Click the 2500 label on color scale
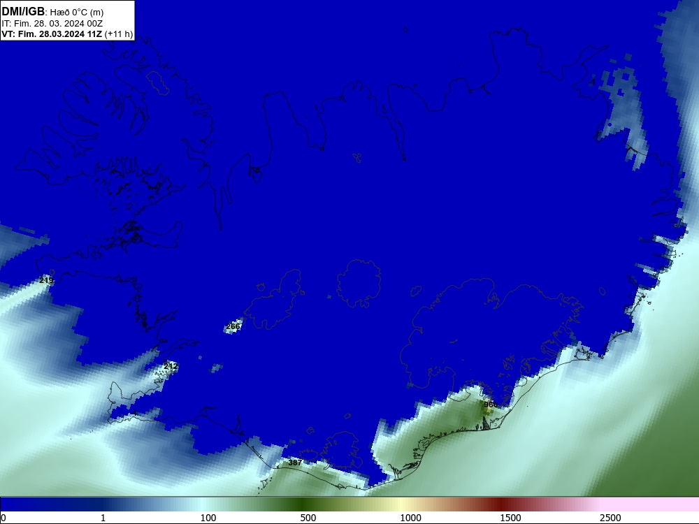The image size is (699, 524). [x=610, y=518]
